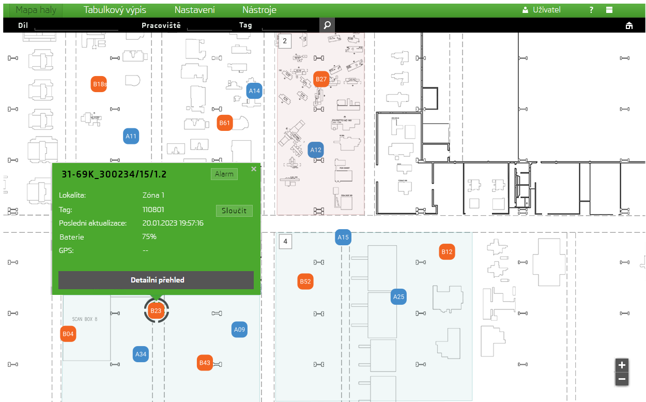The height and width of the screenshot is (402, 646).
Task: Zoom out with the minus button
Action: pyautogui.click(x=622, y=379)
